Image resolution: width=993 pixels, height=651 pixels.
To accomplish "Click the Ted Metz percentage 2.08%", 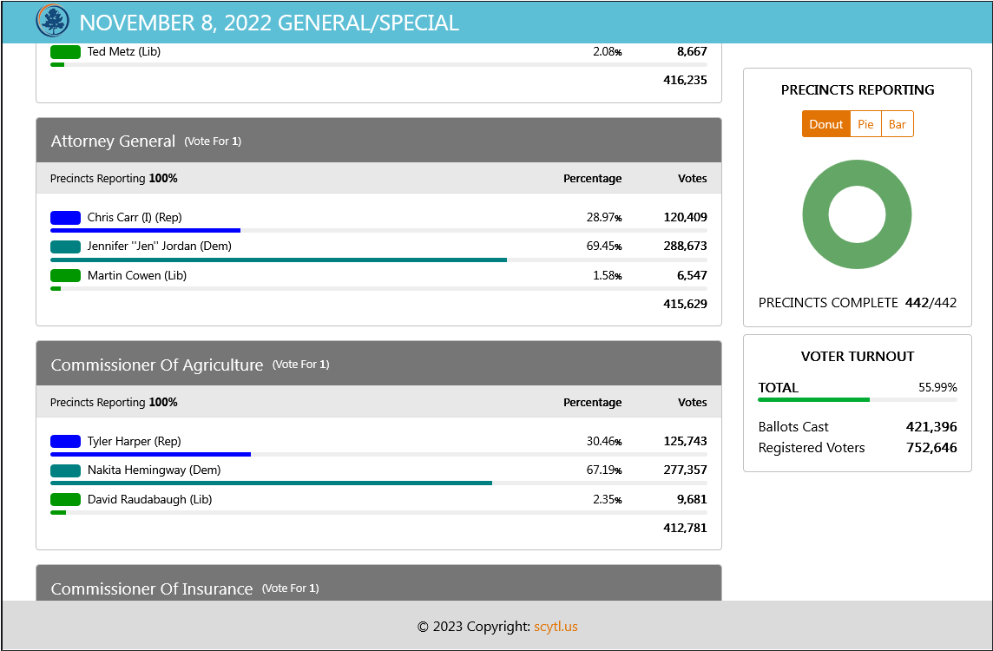I will 608,52.
